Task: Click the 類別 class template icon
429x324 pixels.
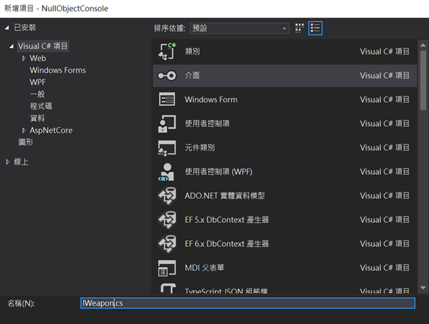Action: coord(167,51)
